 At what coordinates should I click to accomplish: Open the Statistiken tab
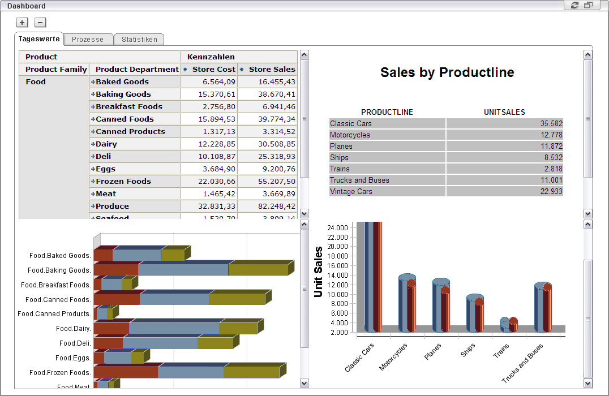pyautogui.click(x=139, y=40)
